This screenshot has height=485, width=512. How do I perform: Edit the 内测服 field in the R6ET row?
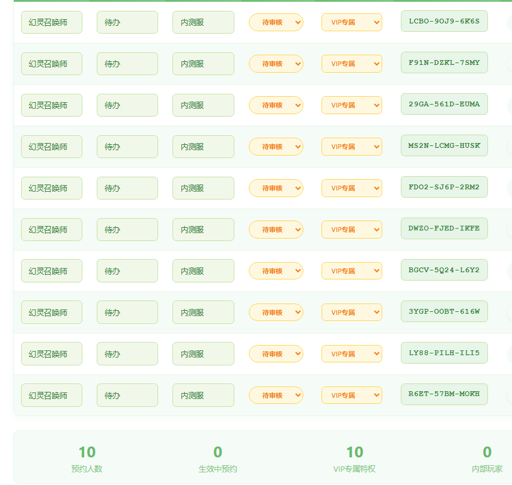(204, 395)
